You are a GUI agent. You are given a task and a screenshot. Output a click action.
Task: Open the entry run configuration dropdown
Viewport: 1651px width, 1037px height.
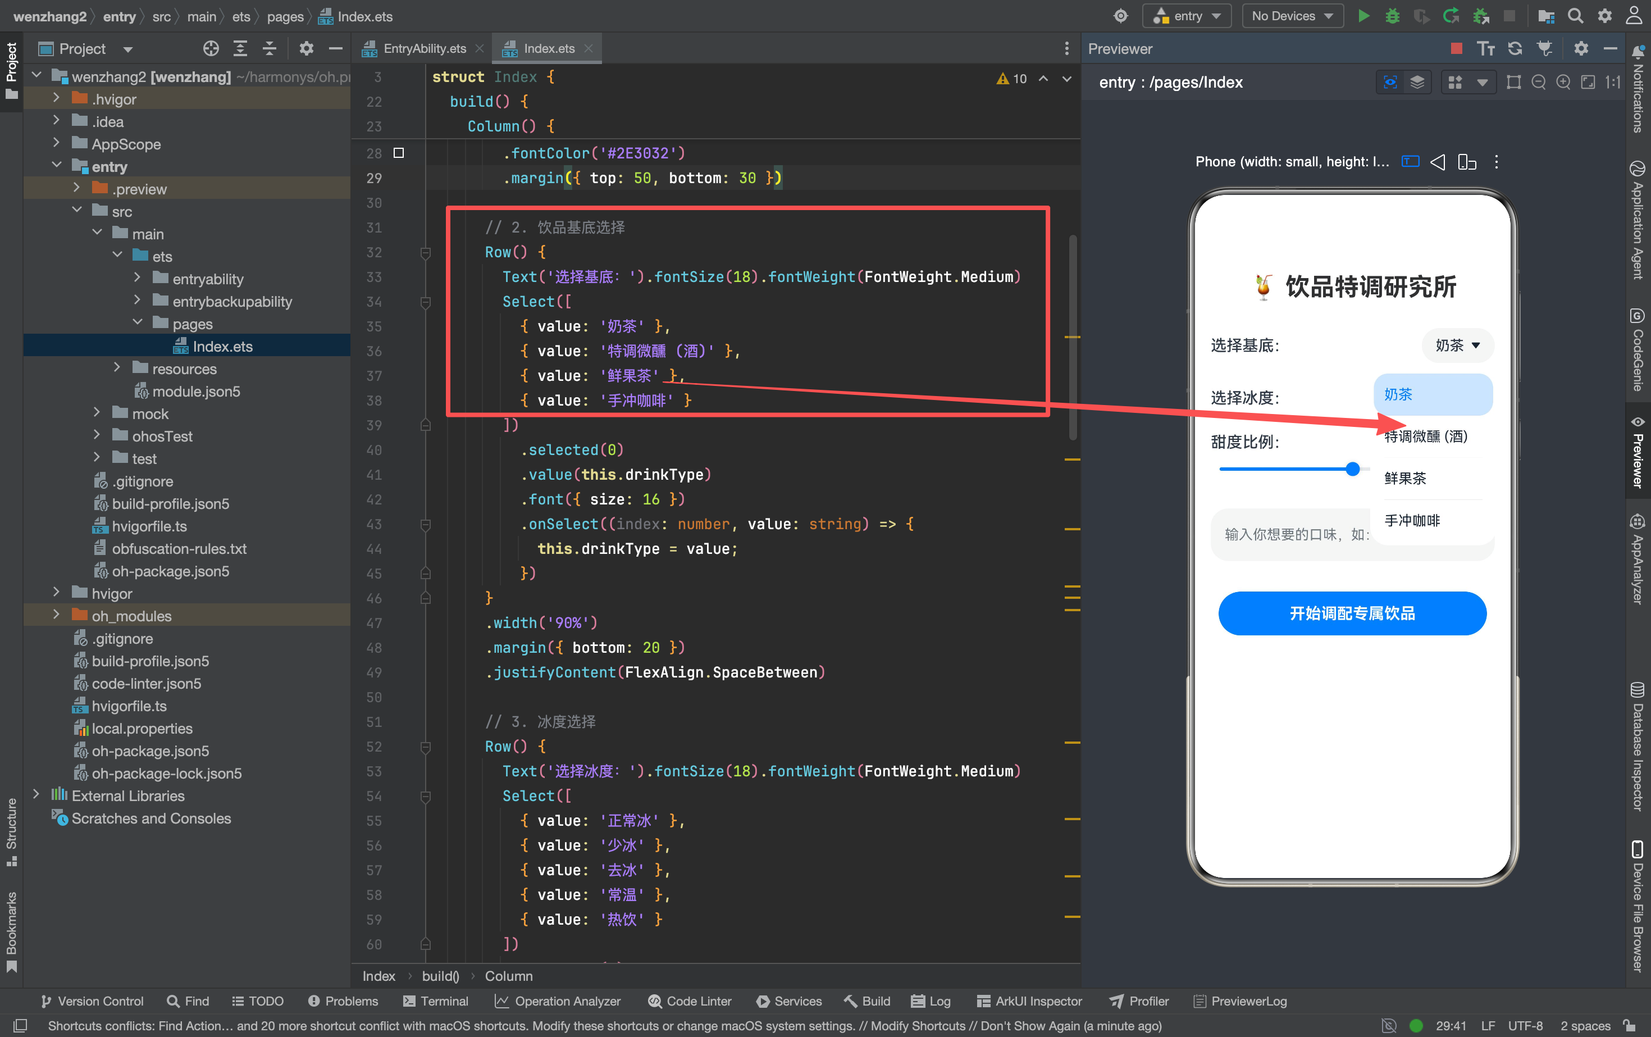[1187, 16]
